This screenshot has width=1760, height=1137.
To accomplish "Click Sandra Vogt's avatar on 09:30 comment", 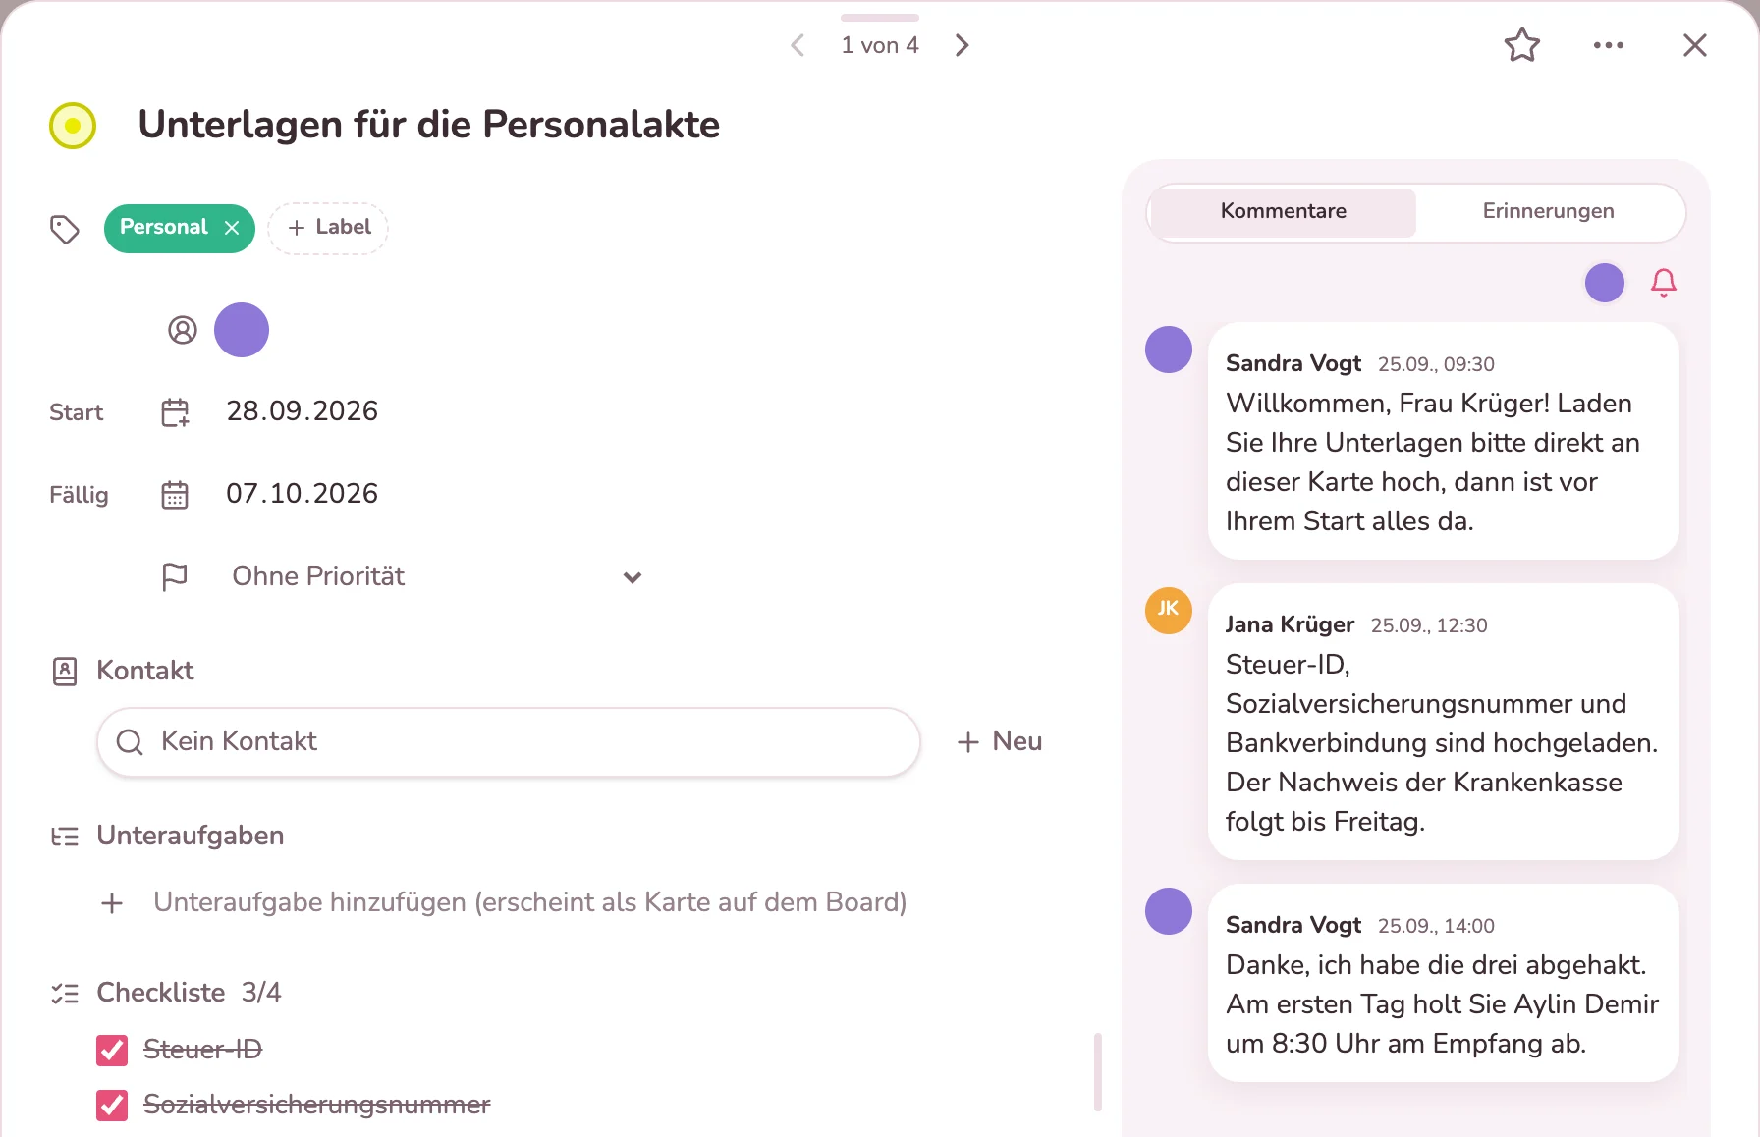I will [x=1169, y=350].
